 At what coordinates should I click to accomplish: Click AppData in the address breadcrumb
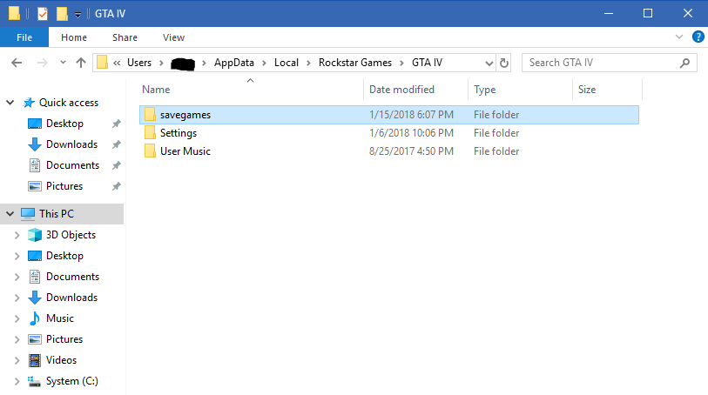click(234, 63)
